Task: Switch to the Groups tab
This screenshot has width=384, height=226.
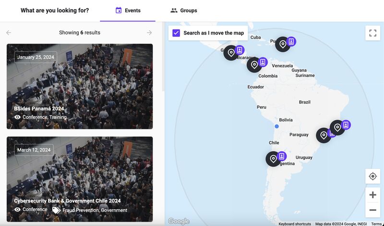Action: pyautogui.click(x=184, y=11)
